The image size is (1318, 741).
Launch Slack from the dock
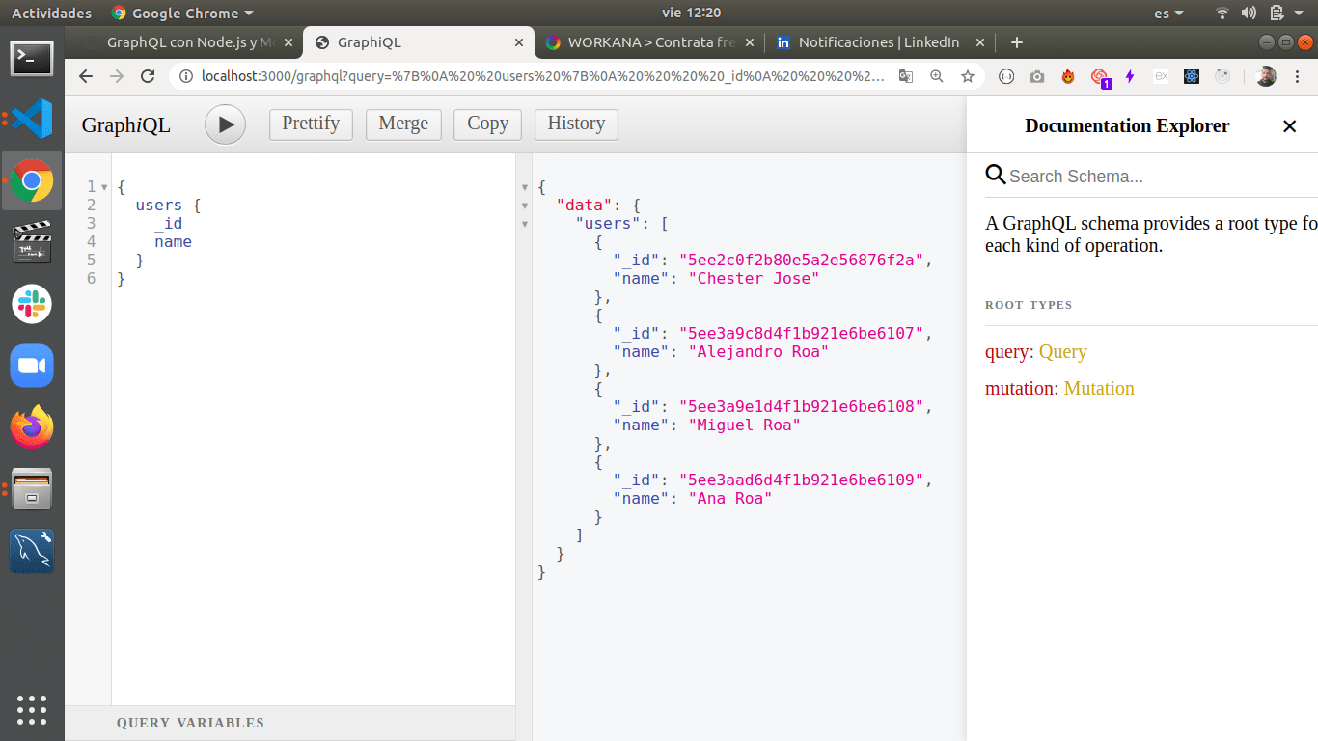point(32,304)
